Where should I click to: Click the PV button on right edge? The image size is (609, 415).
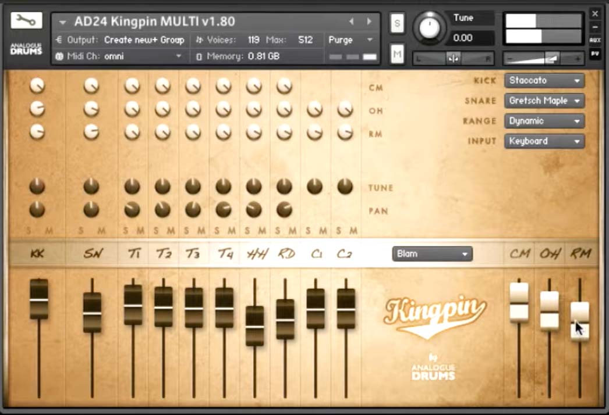click(x=595, y=54)
